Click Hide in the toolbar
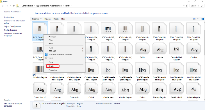Viewport: 205px width, 110px height. click(63, 19)
